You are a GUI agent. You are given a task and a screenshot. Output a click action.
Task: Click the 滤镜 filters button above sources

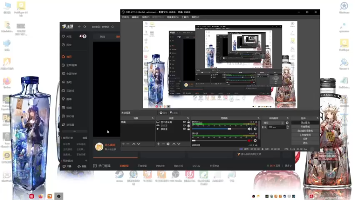click(174, 113)
